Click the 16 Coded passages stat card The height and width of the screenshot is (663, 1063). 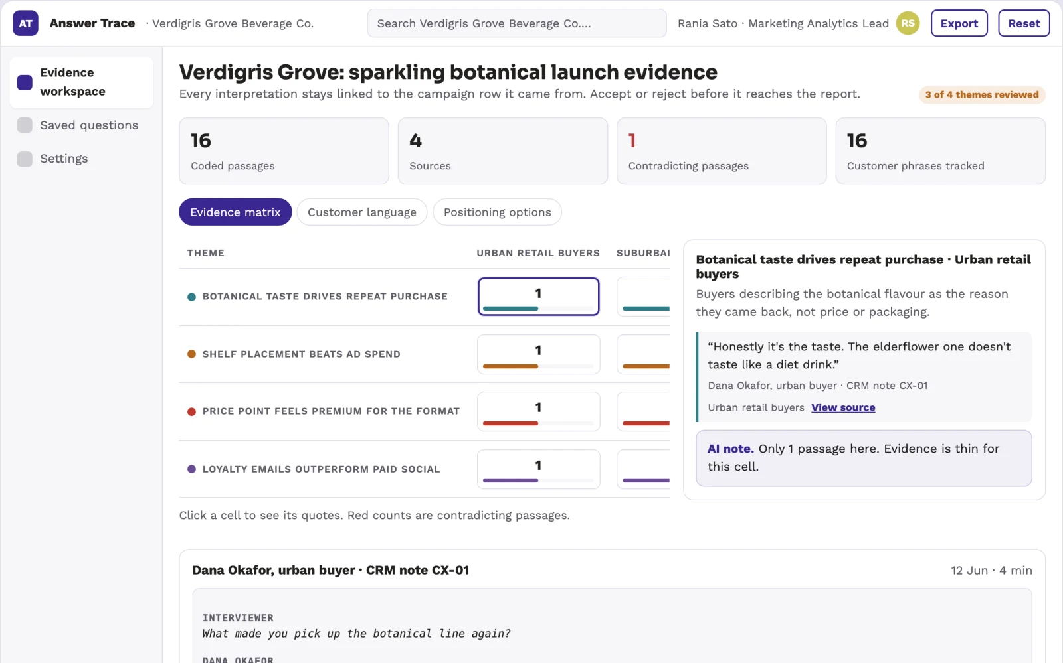coord(284,151)
